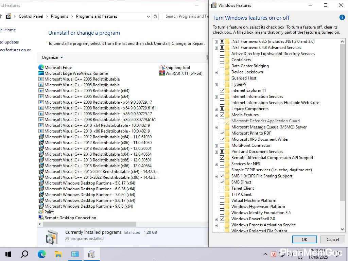Viewport: 348px width, 261px height.
Task: Open Windows Start menu
Action: click(x=8, y=254)
